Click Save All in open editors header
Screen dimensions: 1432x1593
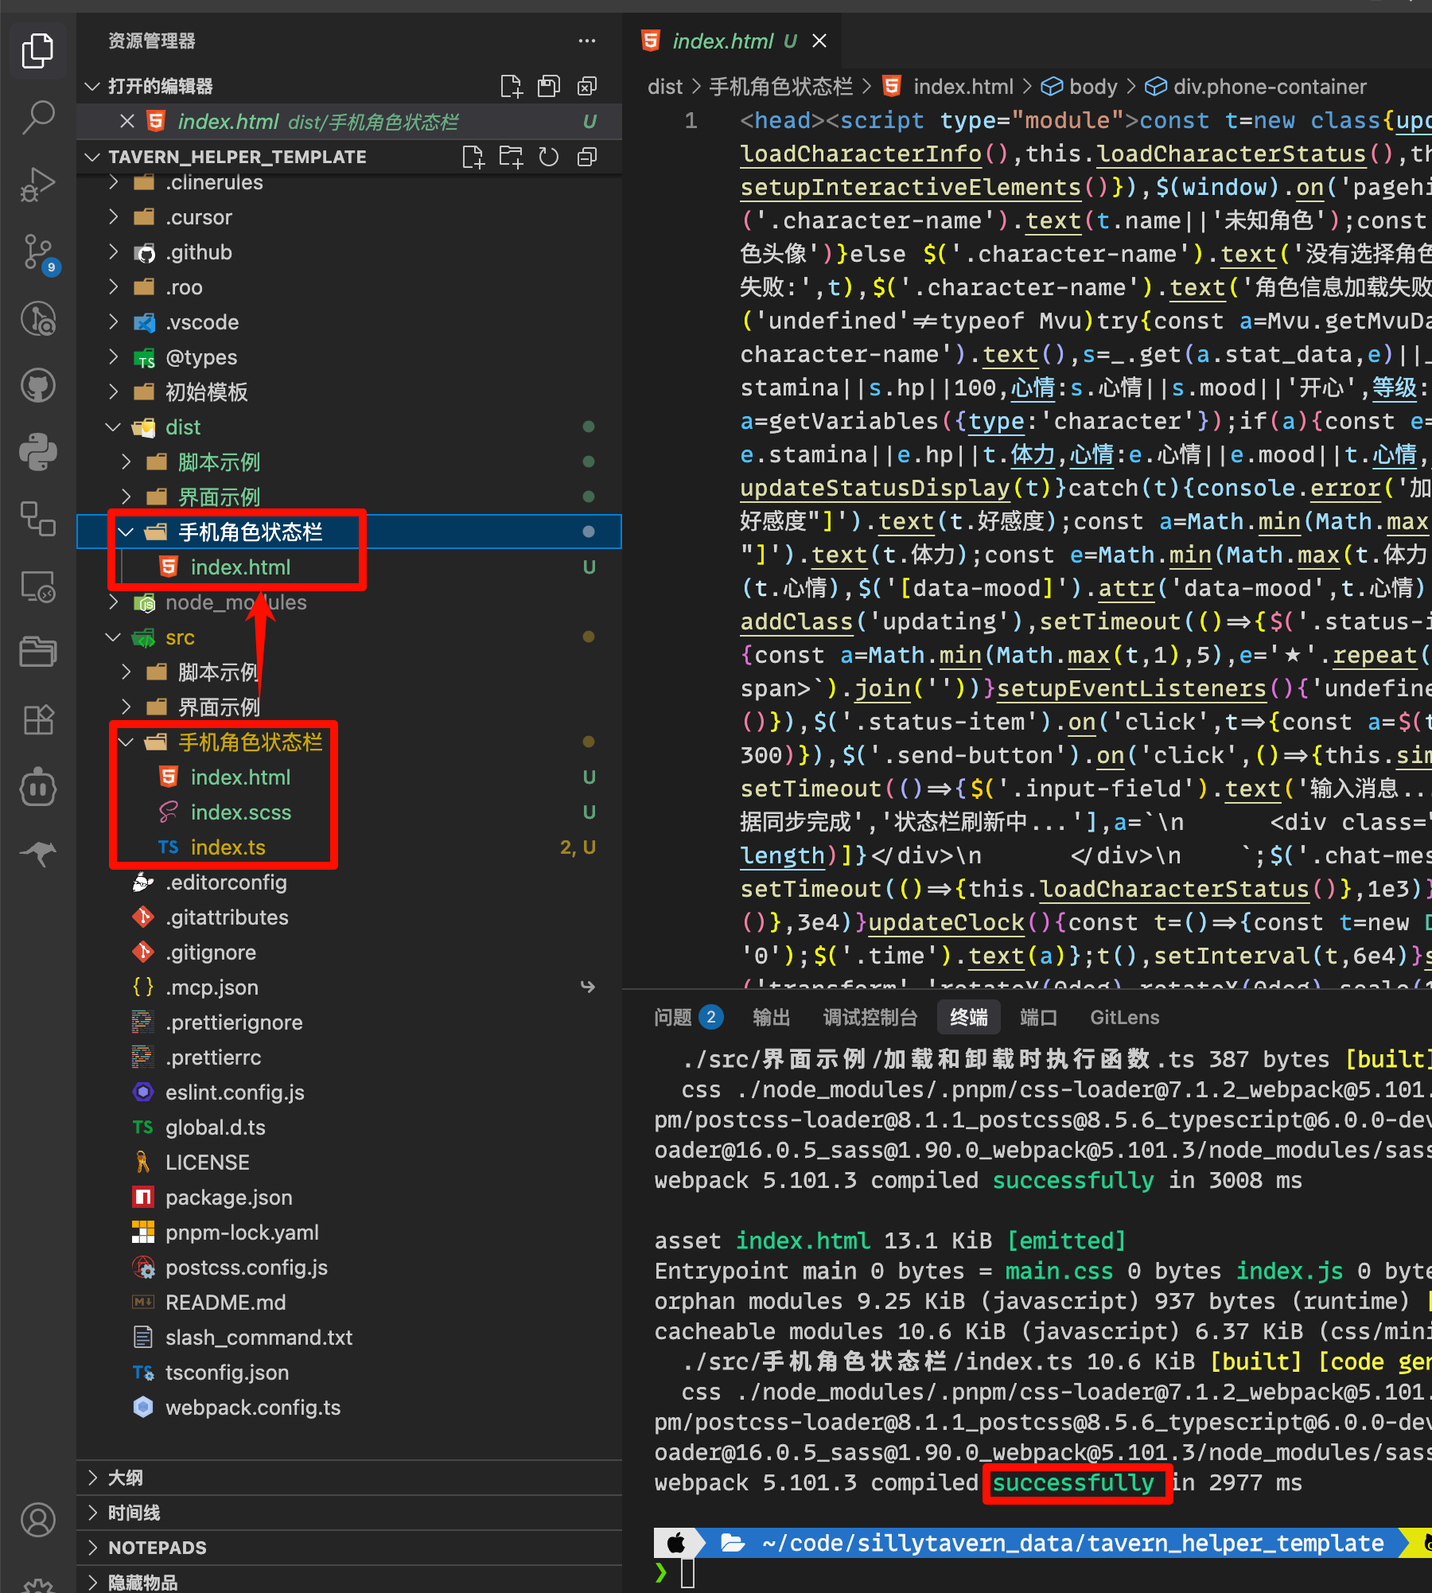[x=549, y=86]
